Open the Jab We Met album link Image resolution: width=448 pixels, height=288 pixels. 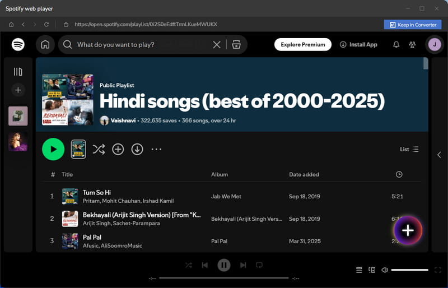pyautogui.click(x=226, y=197)
